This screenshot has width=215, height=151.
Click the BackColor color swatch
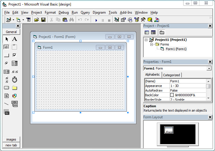(x=172, y=95)
